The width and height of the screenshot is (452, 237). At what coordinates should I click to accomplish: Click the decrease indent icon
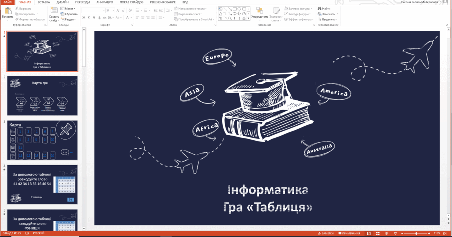pyautogui.click(x=155, y=10)
